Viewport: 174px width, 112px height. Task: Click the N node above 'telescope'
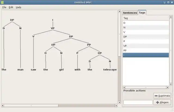pyautogui.click(x=110, y=61)
